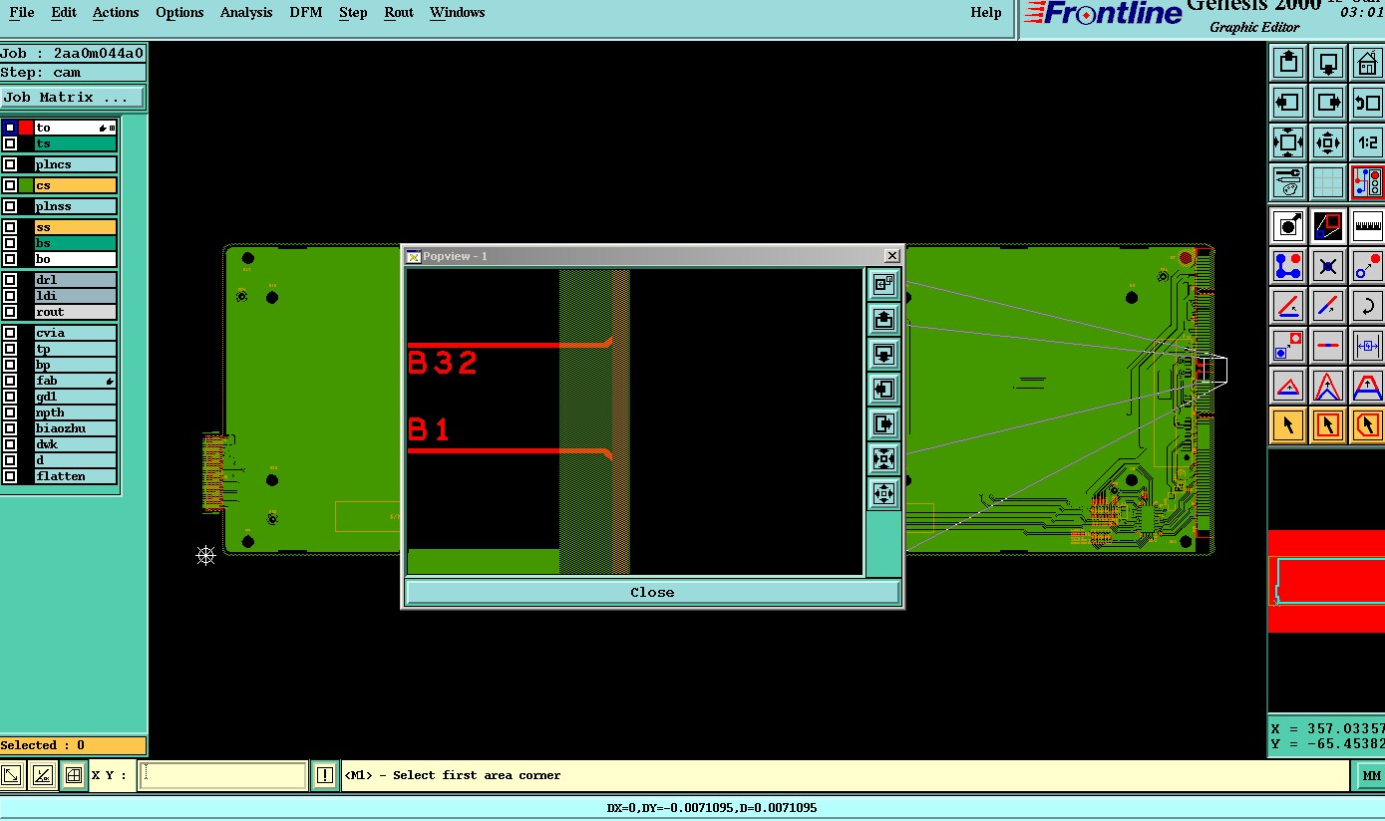Click the red color swatch of layer to
This screenshot has height=821, width=1385.
(26, 128)
